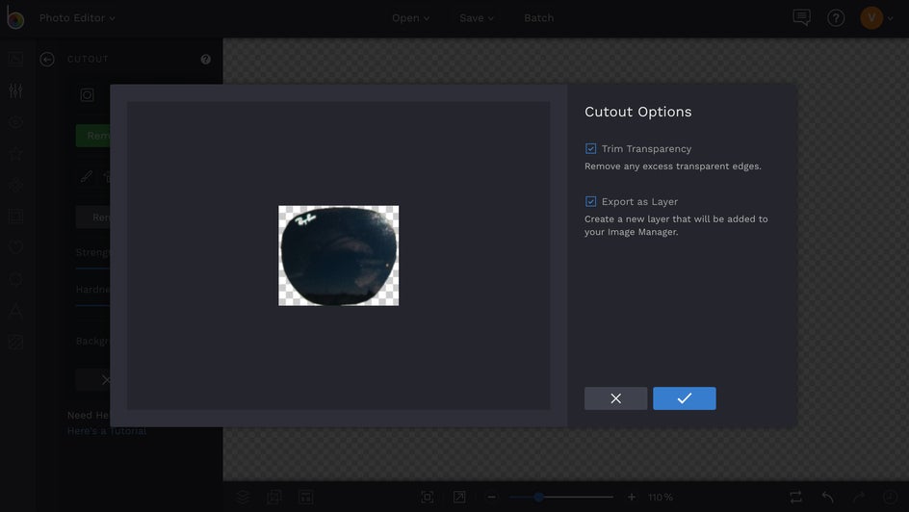
Task: Open the Graphics sidebar icon
Action: pyautogui.click(x=15, y=278)
